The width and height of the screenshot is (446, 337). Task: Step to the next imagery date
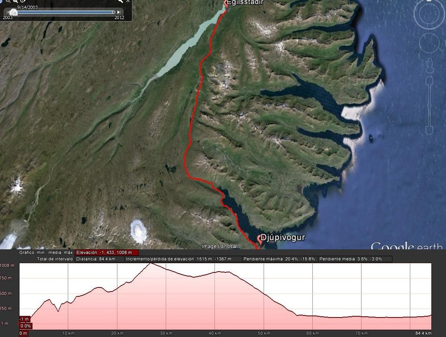pyautogui.click(x=119, y=12)
